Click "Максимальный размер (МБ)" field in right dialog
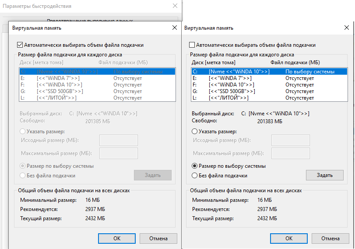 [x=291, y=153]
